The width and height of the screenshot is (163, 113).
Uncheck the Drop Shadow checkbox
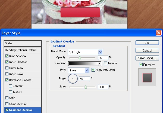click(x=7, y=56)
